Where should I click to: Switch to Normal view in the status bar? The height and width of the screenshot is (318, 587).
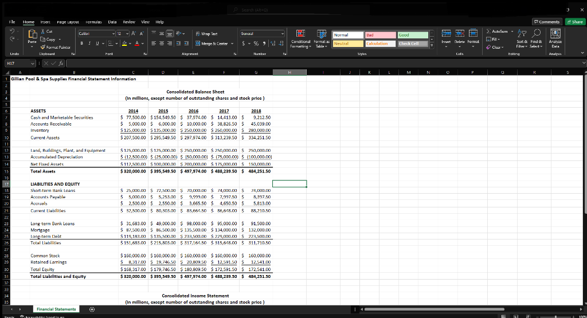coord(504,316)
